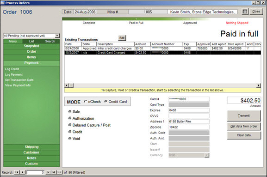Viewport: 267px width, 177px height.
Task: Click the Approved status label
Action: coord(190,23)
